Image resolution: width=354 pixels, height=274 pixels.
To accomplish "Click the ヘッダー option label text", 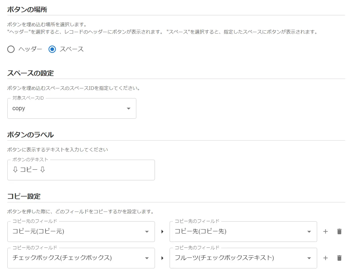I will [x=30, y=49].
